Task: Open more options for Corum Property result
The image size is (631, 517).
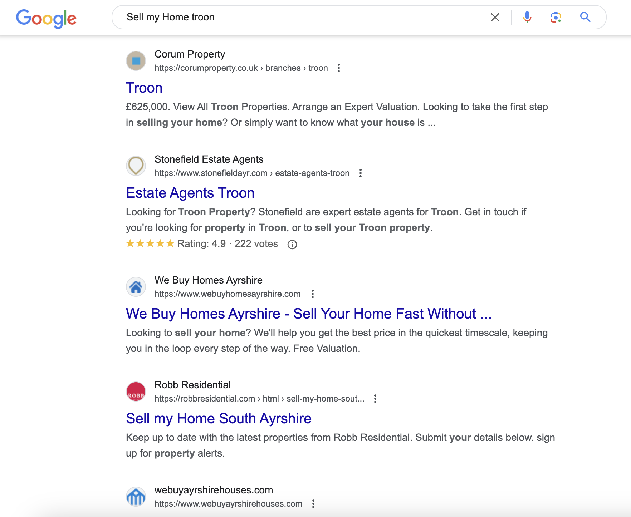Action: tap(339, 68)
